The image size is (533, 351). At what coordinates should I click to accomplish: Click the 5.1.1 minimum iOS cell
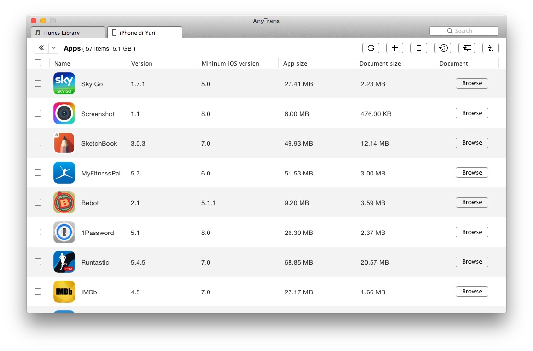[208, 203]
